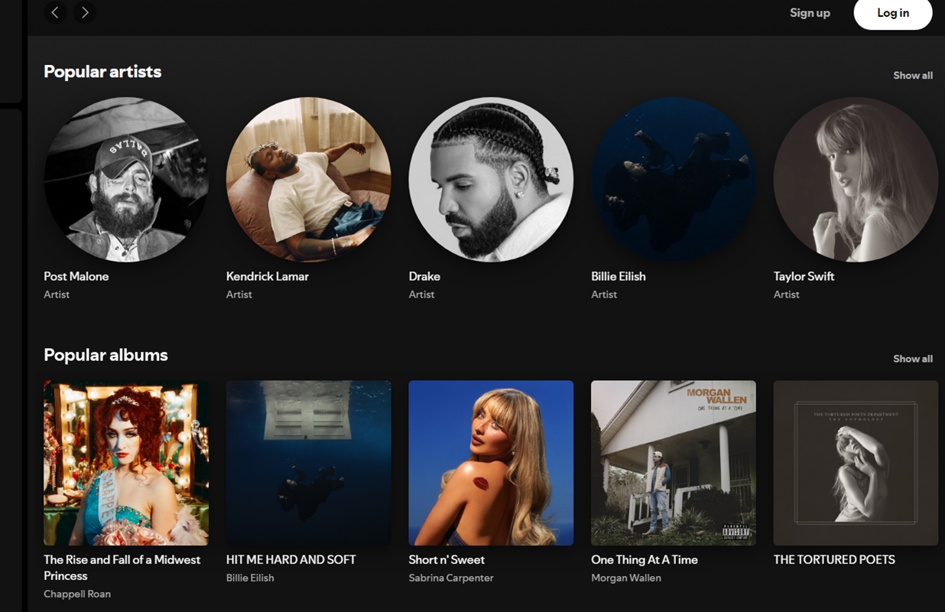Click the Log in button
Image resolution: width=945 pixels, height=612 pixels.
click(x=893, y=12)
